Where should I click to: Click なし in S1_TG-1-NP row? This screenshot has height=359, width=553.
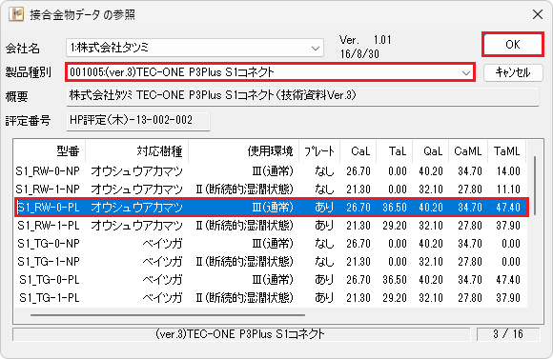324,262
